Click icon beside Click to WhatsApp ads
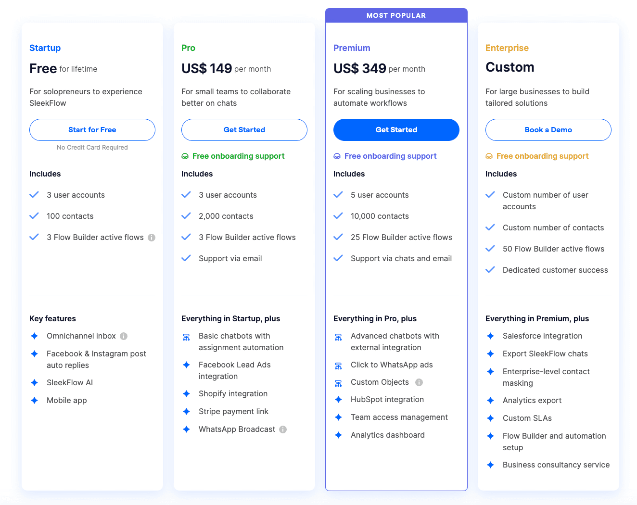Viewport: 637px width, 505px height. click(338, 366)
